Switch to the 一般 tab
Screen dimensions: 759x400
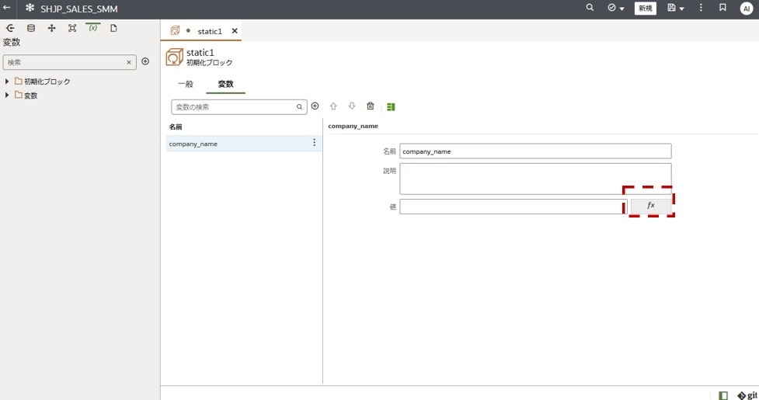click(186, 84)
